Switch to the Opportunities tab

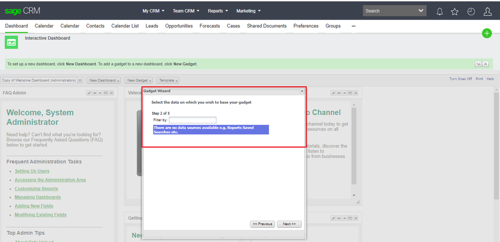click(179, 26)
